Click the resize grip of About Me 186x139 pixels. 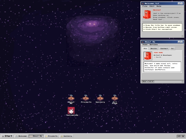[x=183, y=82]
